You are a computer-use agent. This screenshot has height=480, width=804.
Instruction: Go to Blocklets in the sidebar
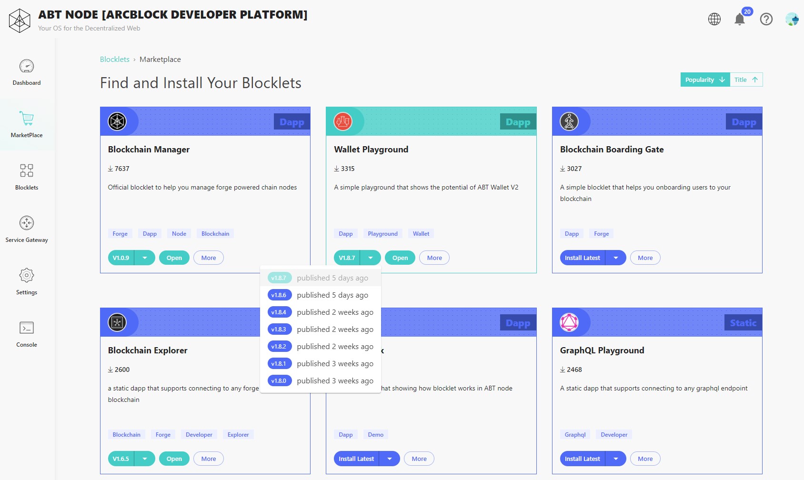27,171
